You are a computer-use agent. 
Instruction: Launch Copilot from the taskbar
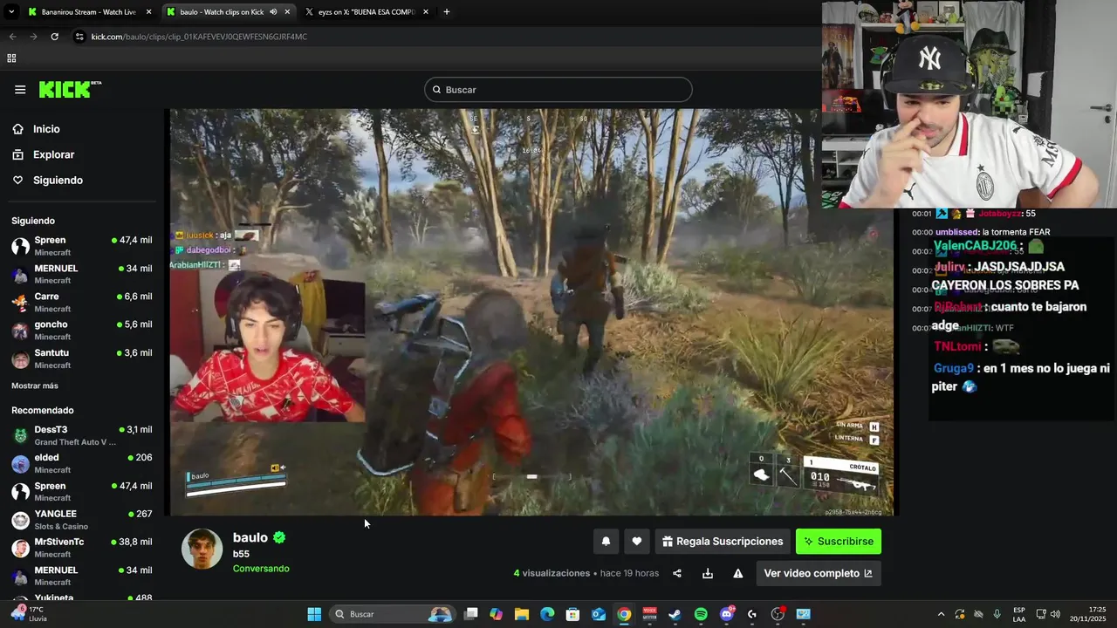coord(497,614)
